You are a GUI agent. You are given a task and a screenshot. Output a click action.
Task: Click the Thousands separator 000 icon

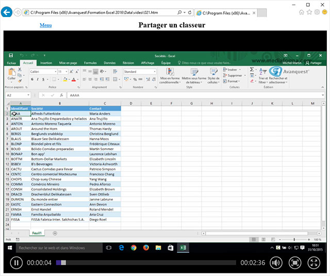tap(140, 79)
